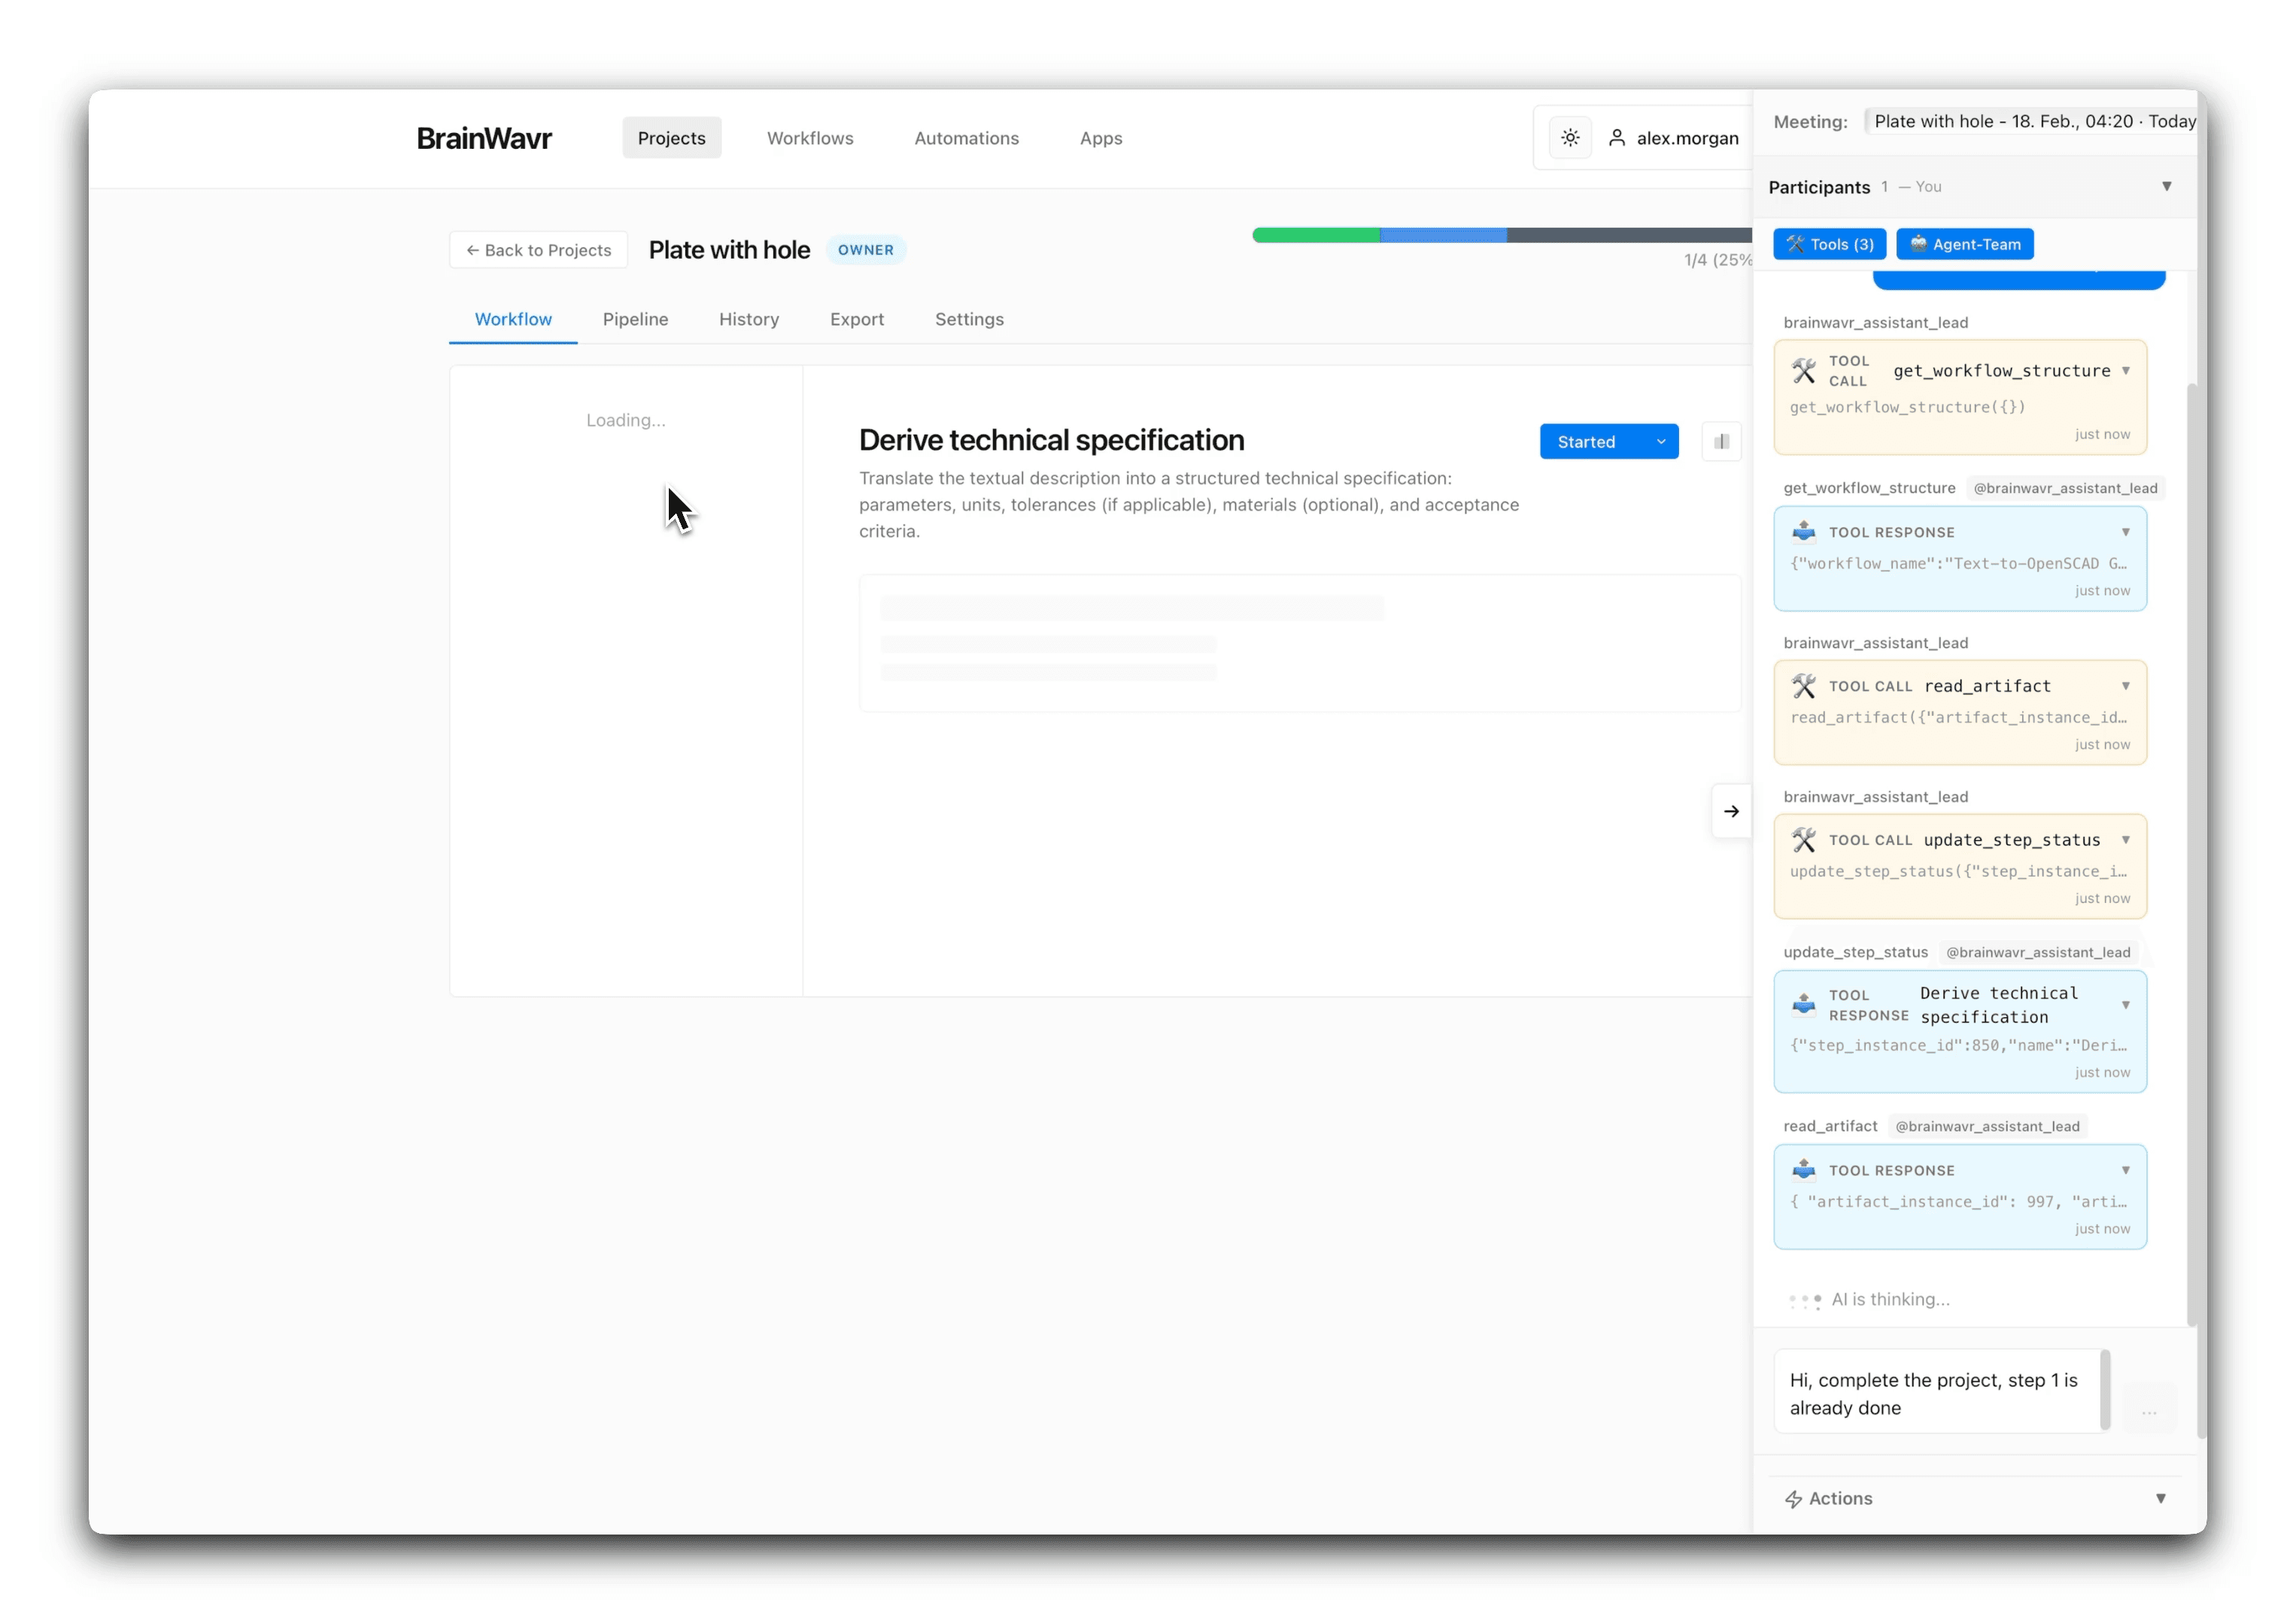Open the Automations nav item
Image resolution: width=2296 pixels, height=1624 pixels.
(965, 138)
